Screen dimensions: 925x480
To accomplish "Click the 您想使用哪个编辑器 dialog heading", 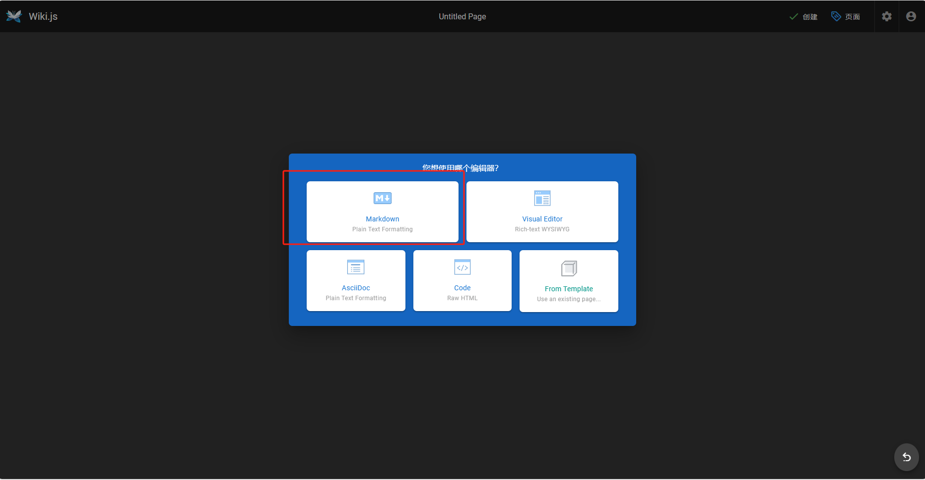I will [461, 168].
